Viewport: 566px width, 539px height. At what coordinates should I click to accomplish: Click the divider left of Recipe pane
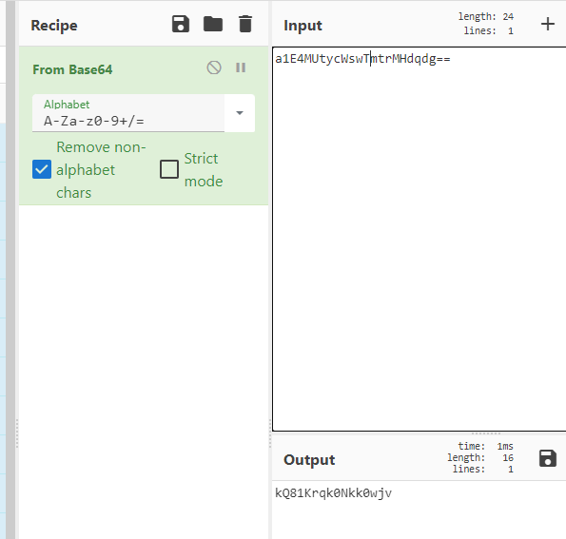pos(17,433)
